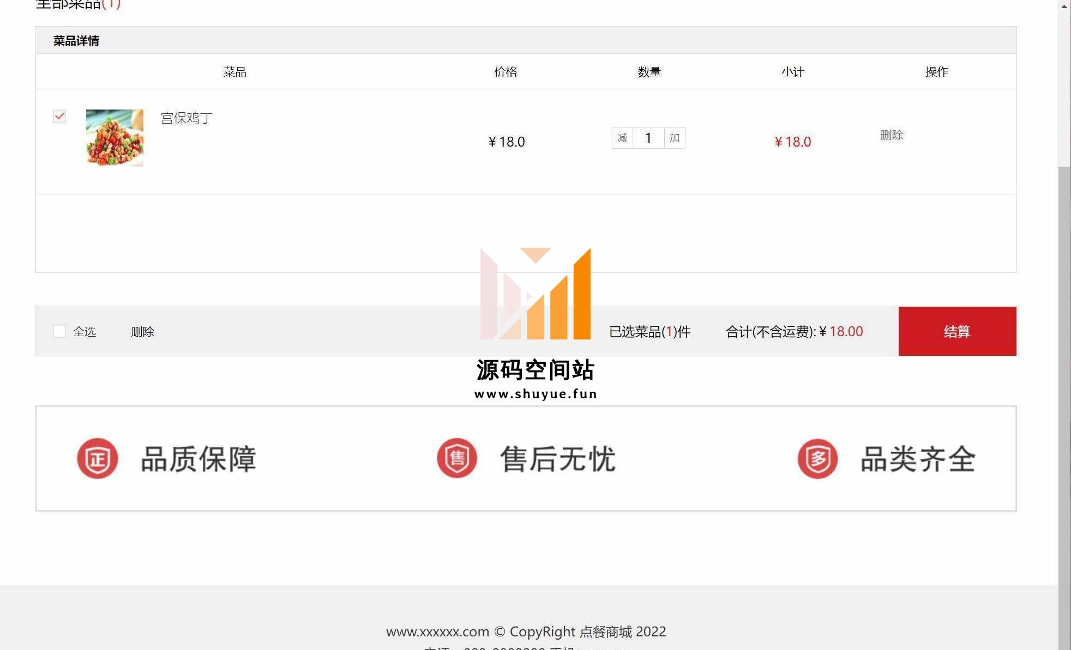Increase quantity with the 加 button
The height and width of the screenshot is (650, 1071).
click(675, 138)
